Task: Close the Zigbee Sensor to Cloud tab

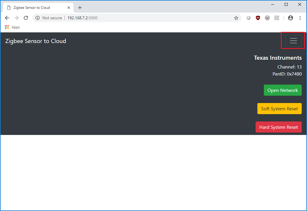Action: (69, 8)
